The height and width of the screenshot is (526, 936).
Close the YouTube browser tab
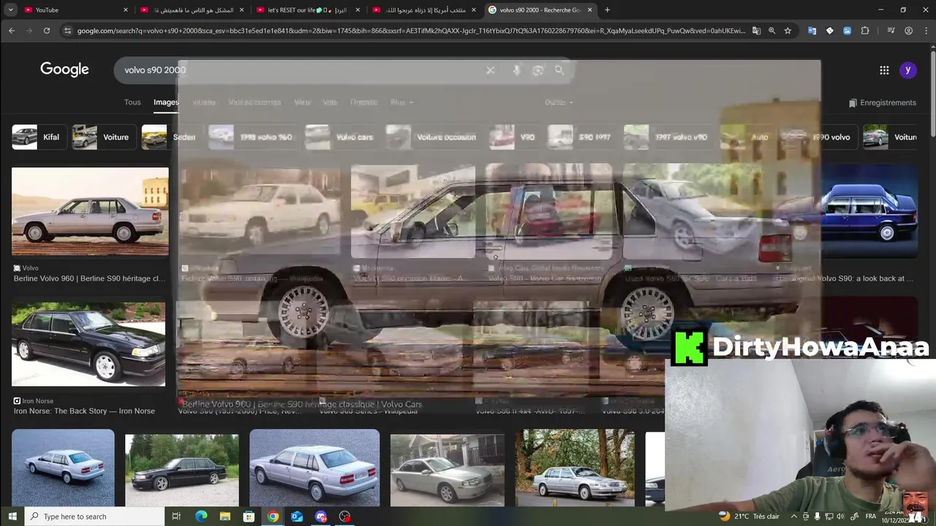point(126,9)
